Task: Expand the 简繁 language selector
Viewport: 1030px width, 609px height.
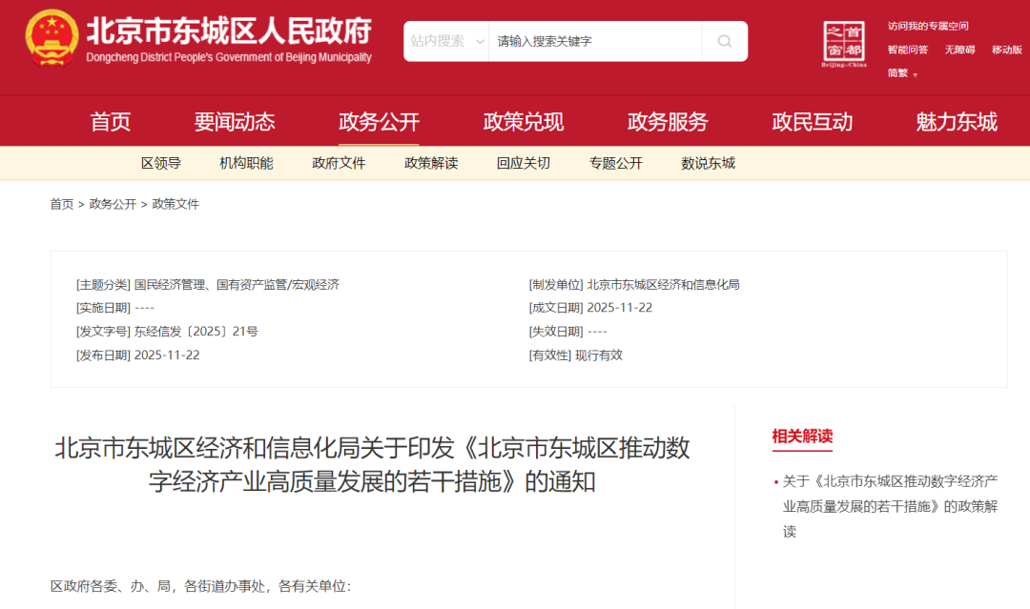Action: 897,71
